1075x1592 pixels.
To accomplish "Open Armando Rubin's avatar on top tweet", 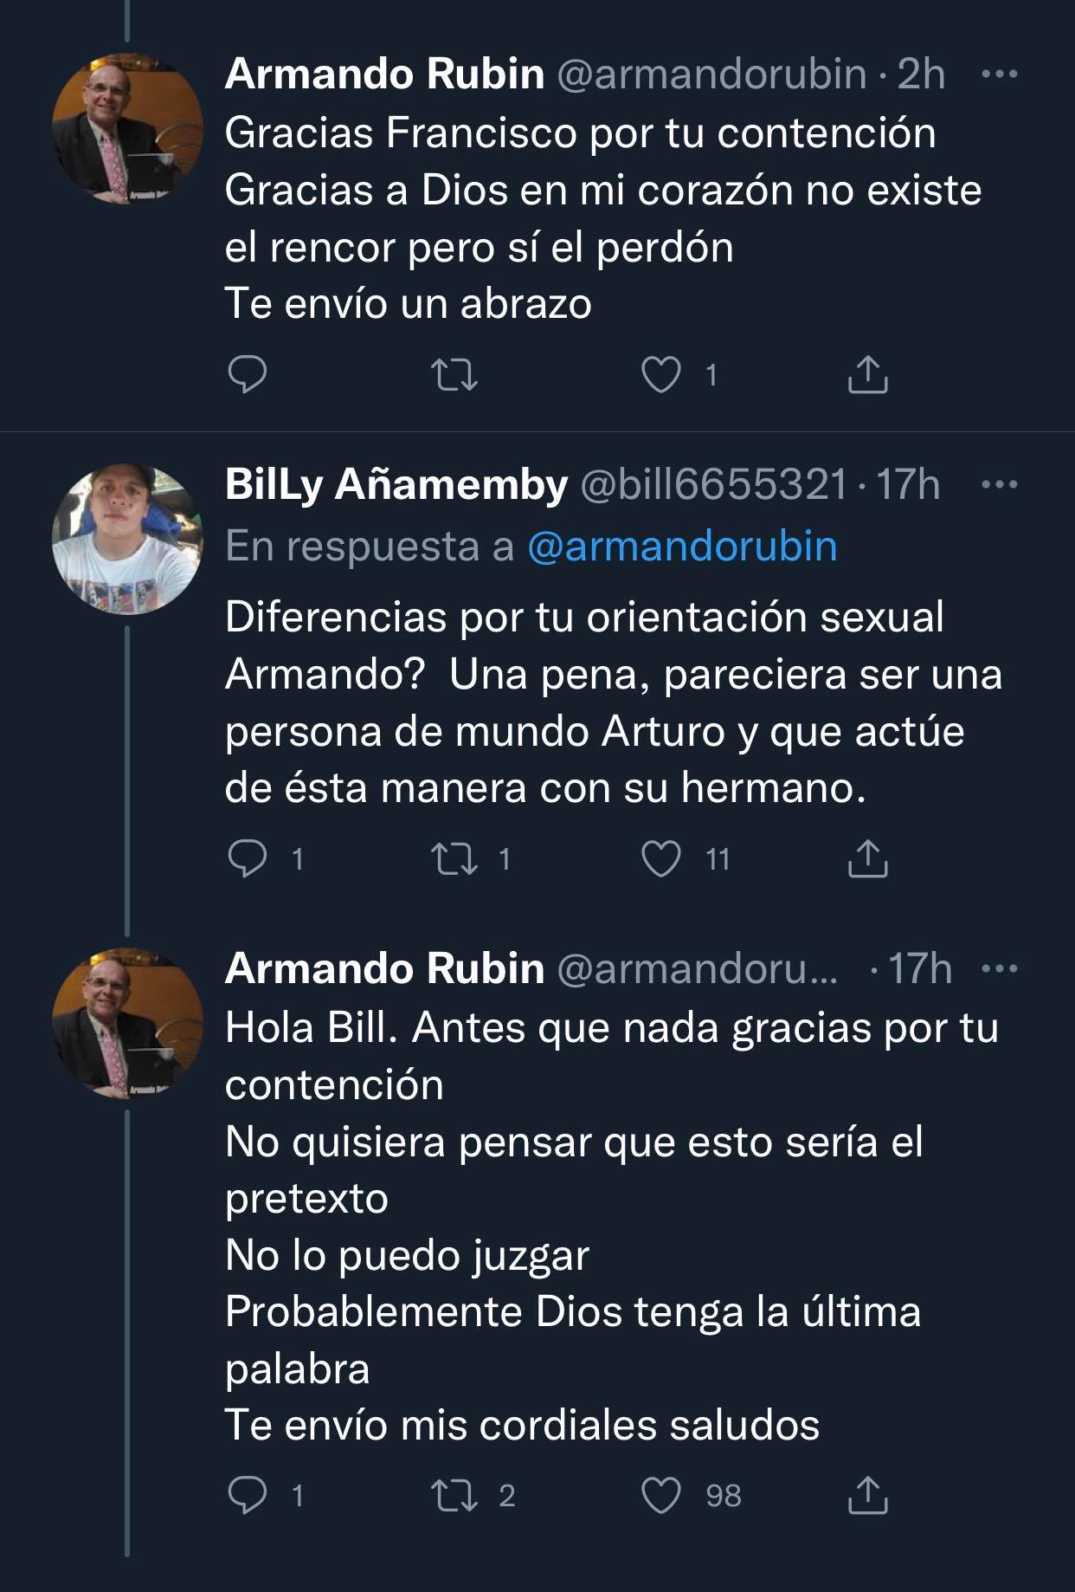I will coord(127,130).
